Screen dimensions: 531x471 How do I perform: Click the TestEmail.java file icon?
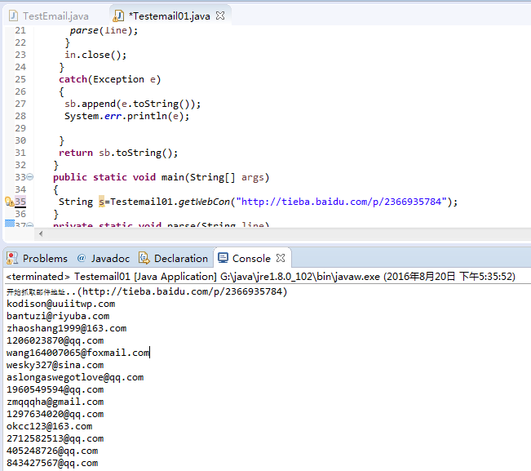[12, 16]
